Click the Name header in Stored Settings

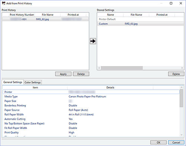click(110, 15)
